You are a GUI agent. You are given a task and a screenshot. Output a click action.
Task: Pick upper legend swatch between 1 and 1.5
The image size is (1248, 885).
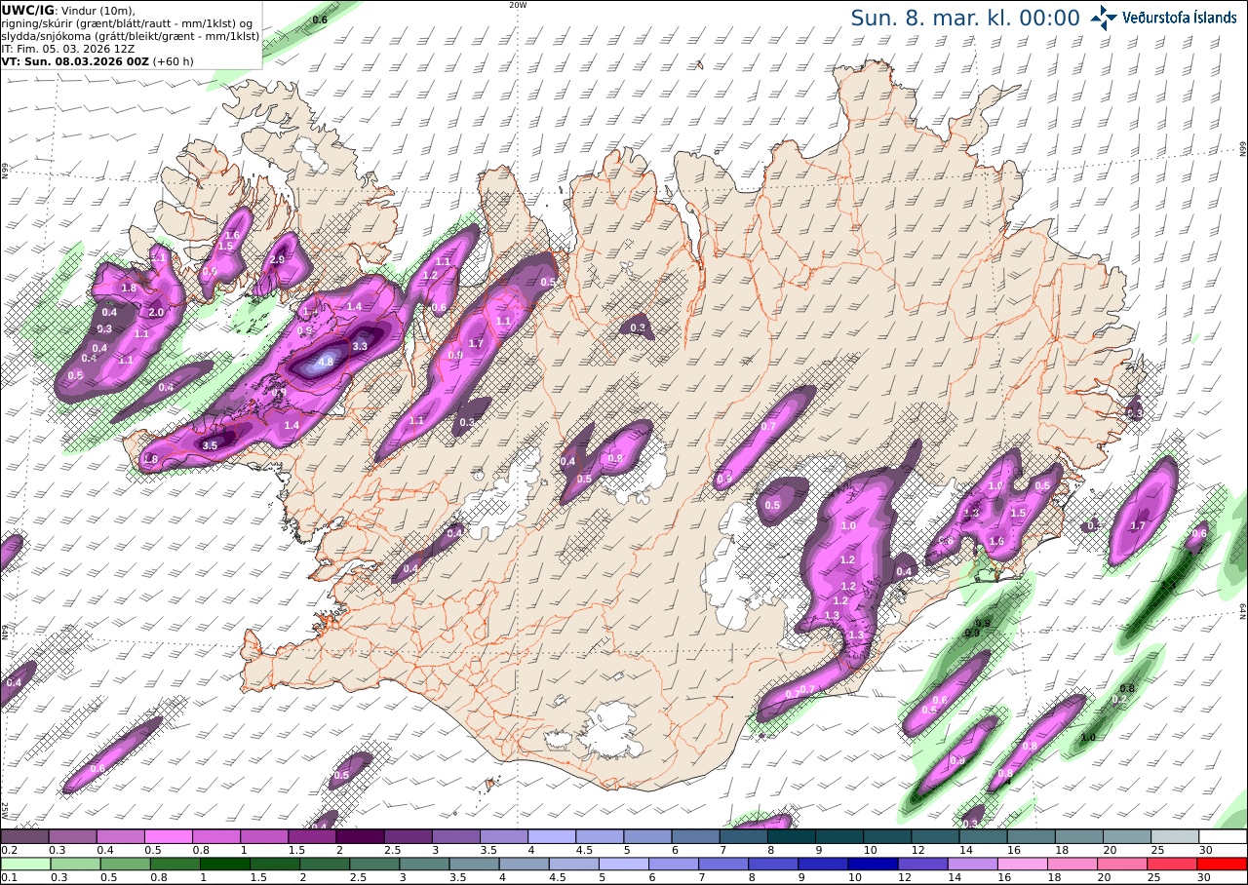coord(264,836)
